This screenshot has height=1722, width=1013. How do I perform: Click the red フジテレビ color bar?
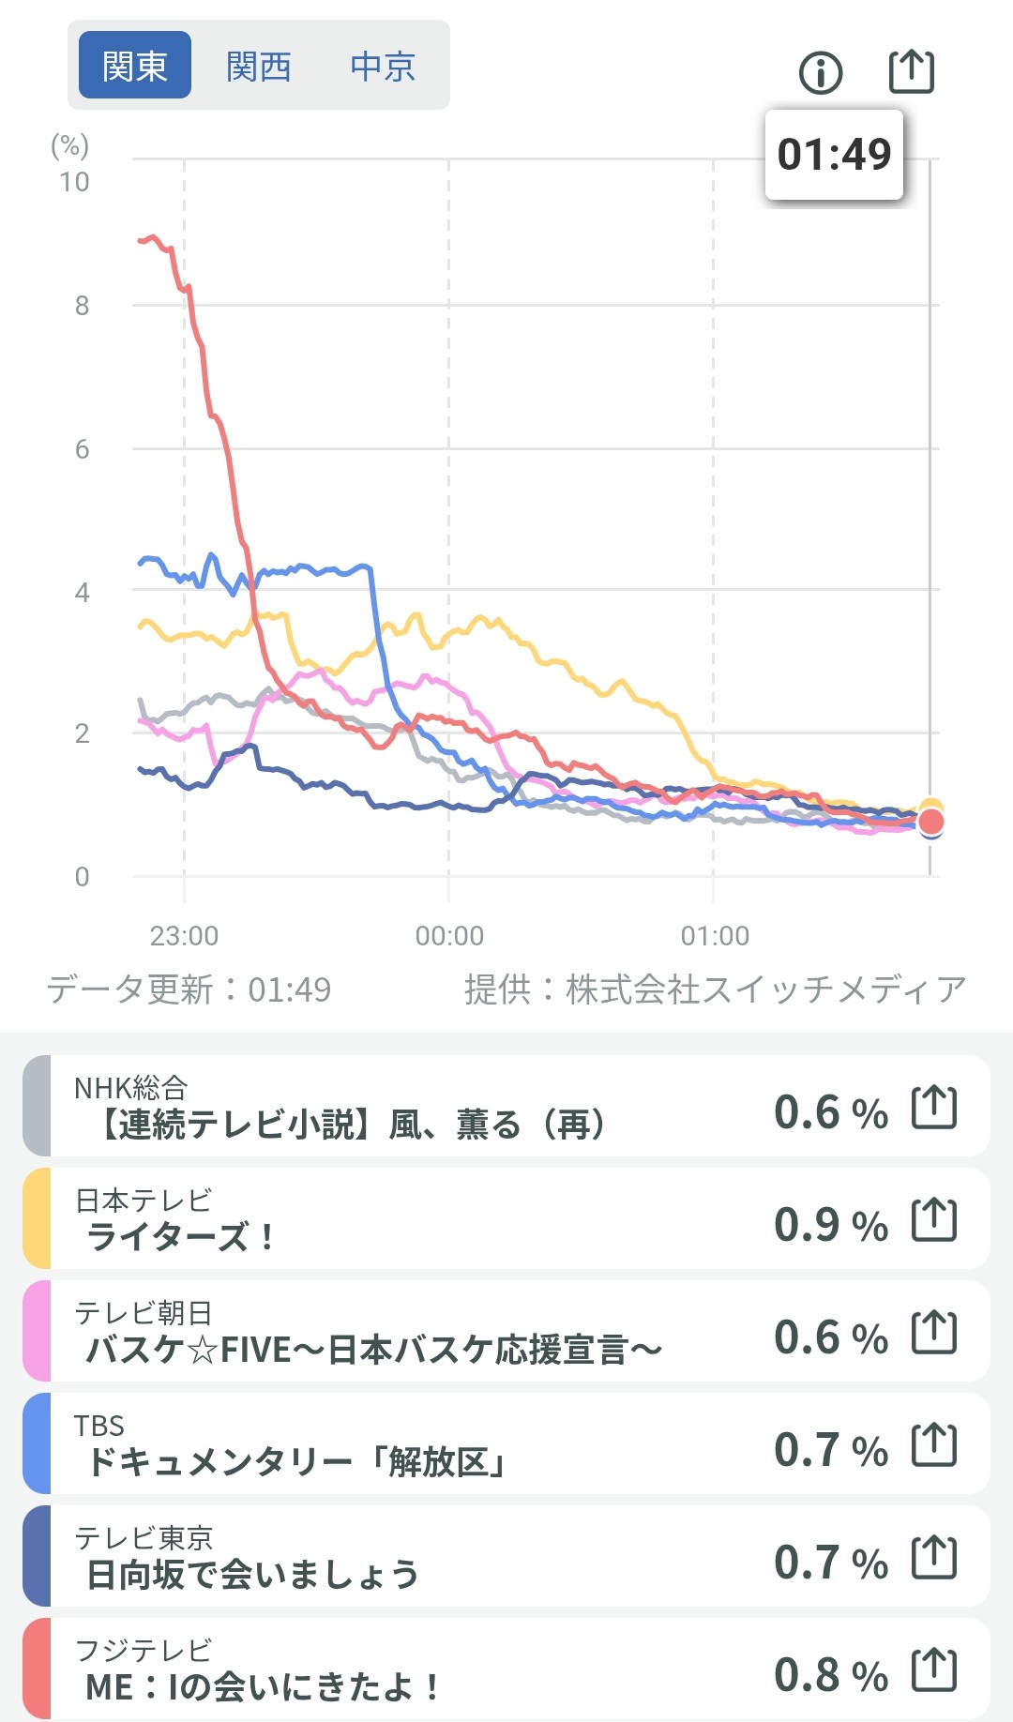tap(37, 1669)
